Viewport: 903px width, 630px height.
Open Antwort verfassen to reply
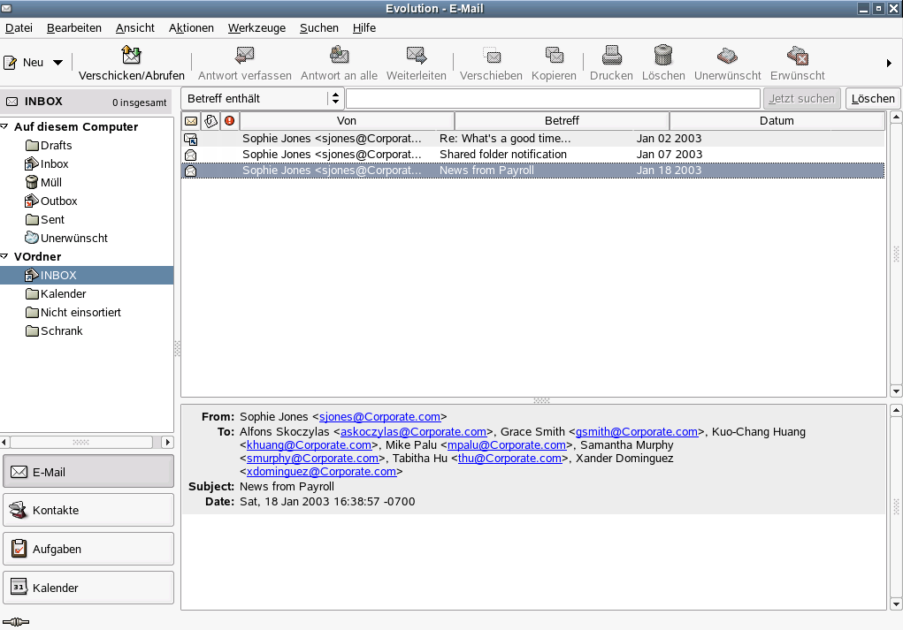[244, 56]
